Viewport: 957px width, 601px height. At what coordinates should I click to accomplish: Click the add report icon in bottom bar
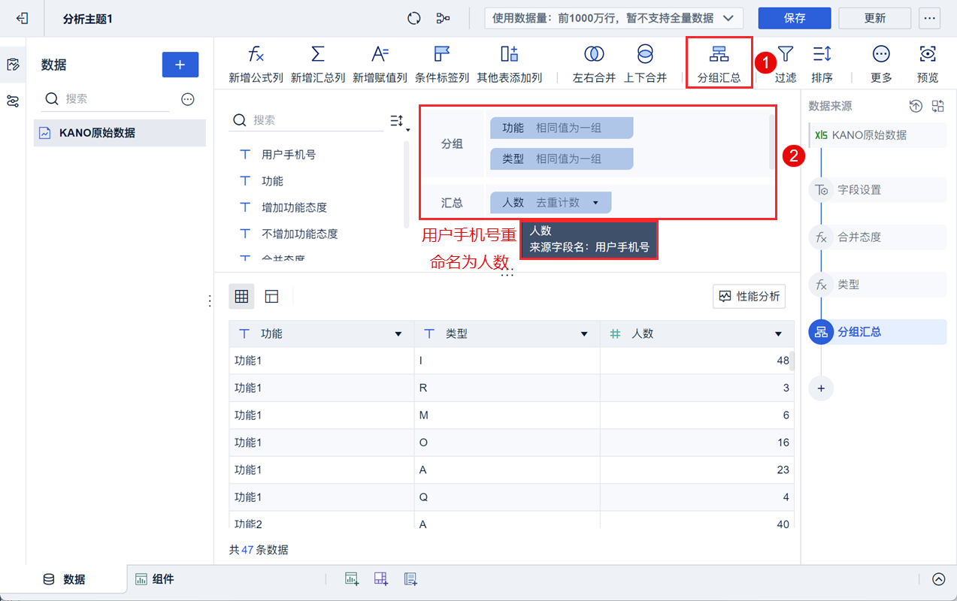click(410, 579)
